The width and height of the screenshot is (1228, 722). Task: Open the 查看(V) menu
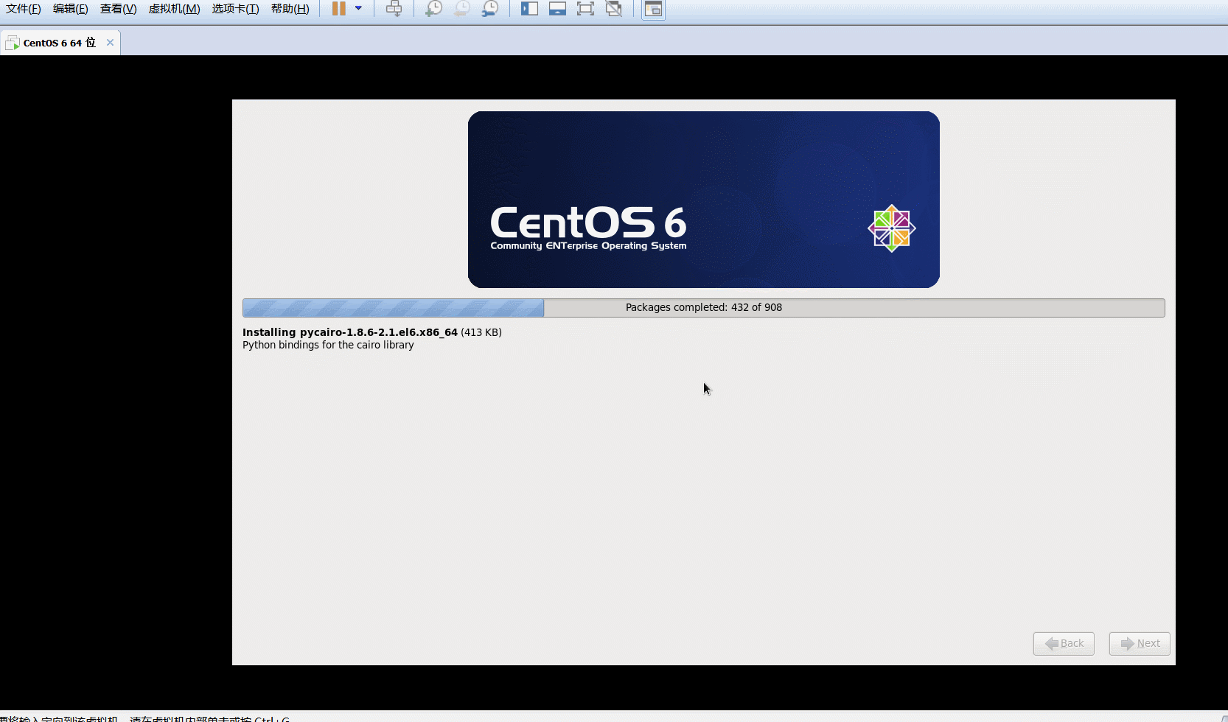coord(119,9)
